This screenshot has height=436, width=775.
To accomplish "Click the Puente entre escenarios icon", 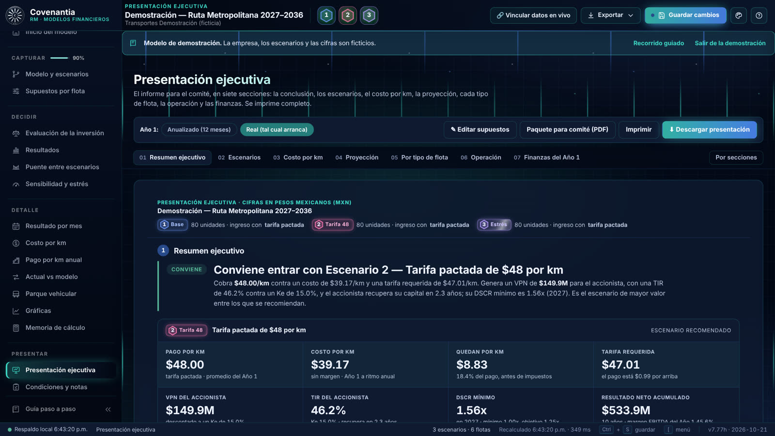I will (16, 167).
